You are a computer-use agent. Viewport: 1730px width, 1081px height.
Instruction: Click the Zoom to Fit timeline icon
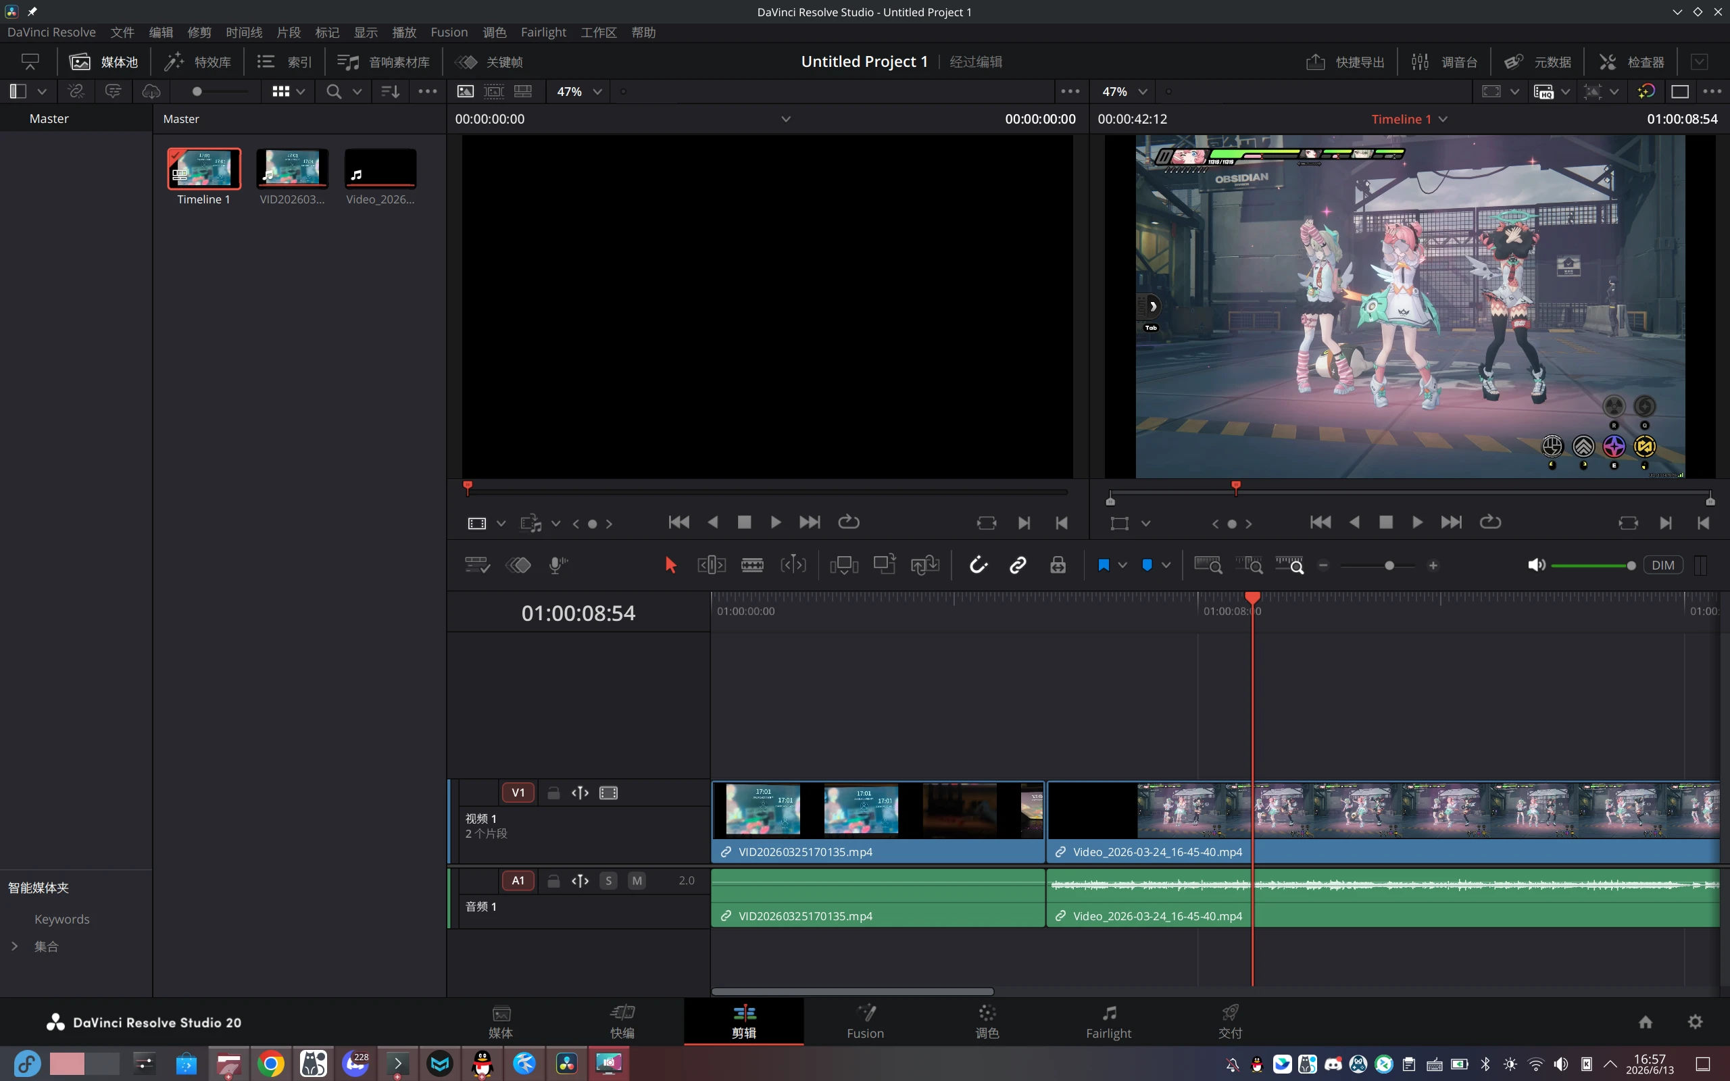click(1208, 565)
